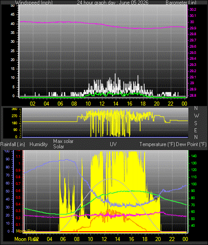Click the W compass direction label
This screenshot has height=245, width=208.
(196, 116)
